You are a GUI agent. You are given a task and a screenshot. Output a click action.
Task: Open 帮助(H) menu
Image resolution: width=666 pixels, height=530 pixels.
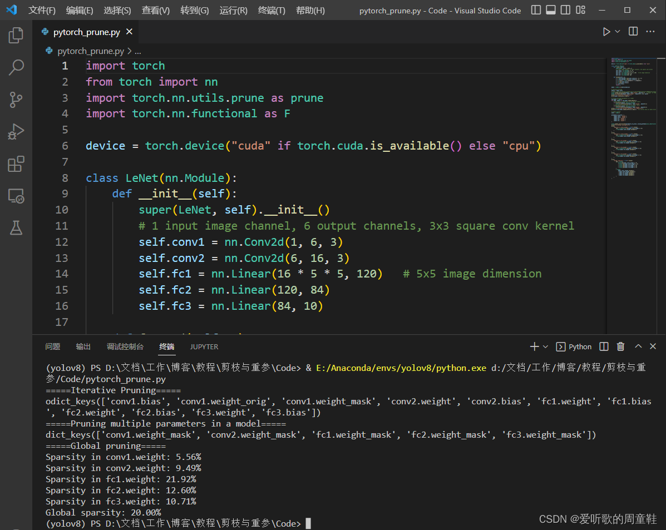pyautogui.click(x=310, y=10)
